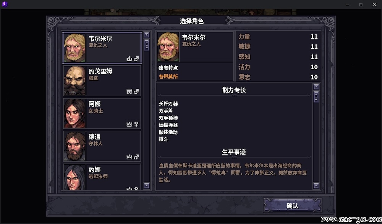
Task: Click the large 韦尔米尔 portrait in details
Action: point(168,47)
